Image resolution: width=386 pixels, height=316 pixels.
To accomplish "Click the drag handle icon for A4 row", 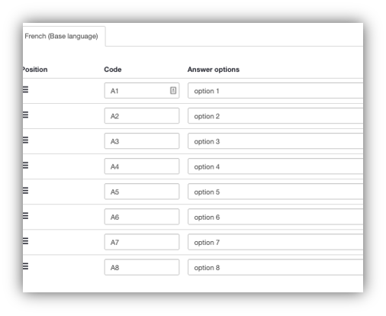I will tap(25, 165).
